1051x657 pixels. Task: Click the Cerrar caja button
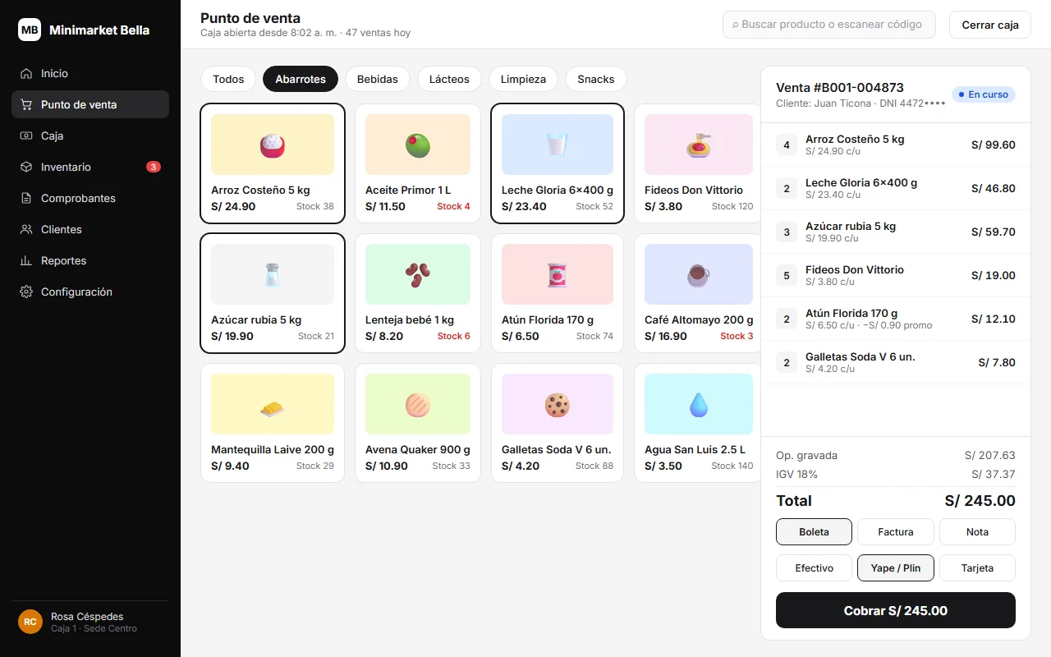click(989, 25)
